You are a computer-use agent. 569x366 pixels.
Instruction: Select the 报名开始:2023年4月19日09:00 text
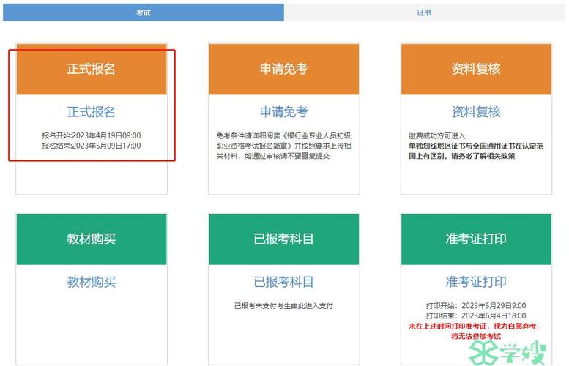91,135
